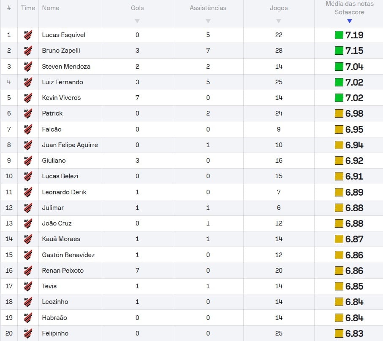Image resolution: width=383 pixels, height=341 pixels.
Task: Click the team crest in Kevin Viveros row
Action: click(28, 98)
